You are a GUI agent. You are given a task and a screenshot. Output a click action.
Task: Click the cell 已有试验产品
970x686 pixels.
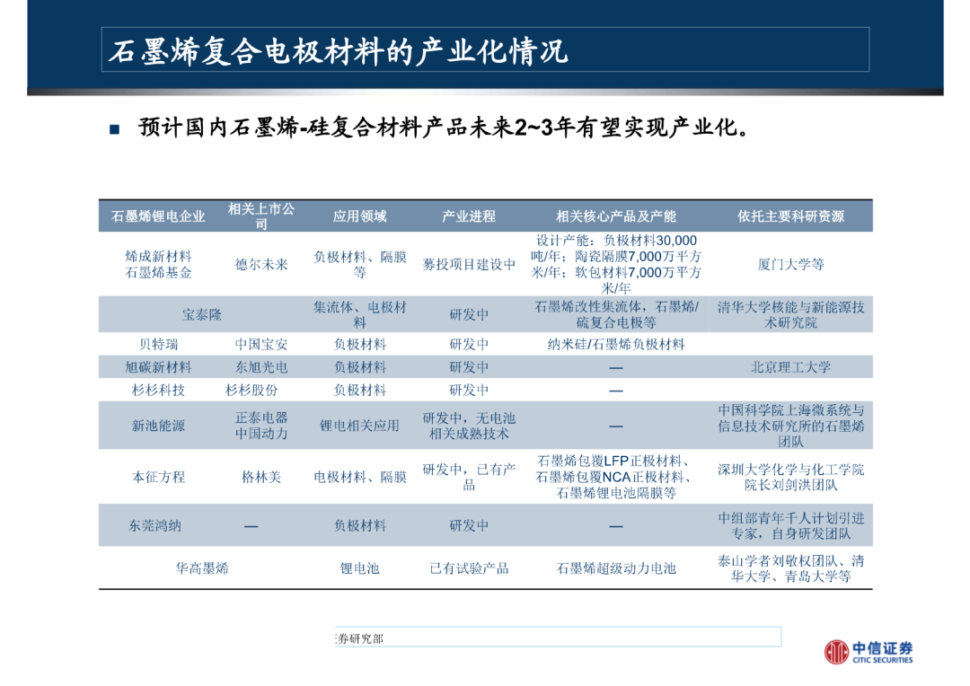click(468, 567)
